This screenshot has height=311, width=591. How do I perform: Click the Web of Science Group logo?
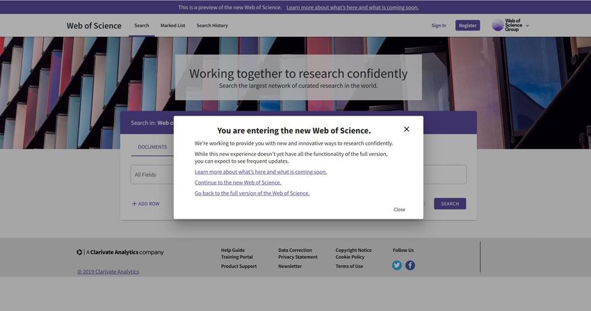tap(508, 25)
